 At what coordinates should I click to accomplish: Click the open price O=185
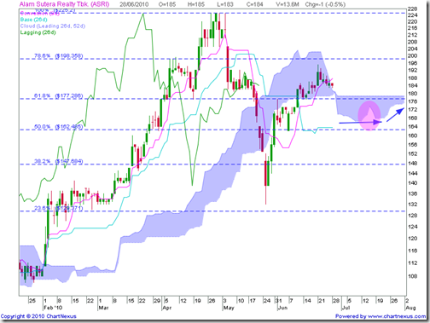coord(167,4)
